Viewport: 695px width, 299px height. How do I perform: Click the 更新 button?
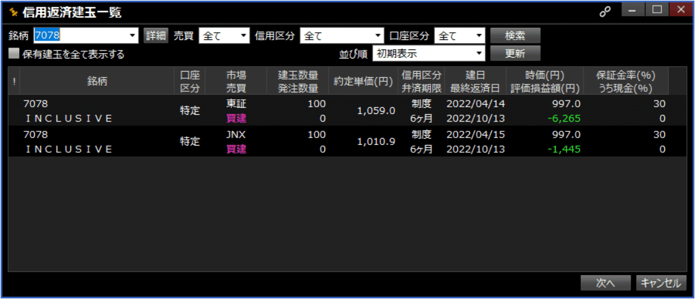515,54
